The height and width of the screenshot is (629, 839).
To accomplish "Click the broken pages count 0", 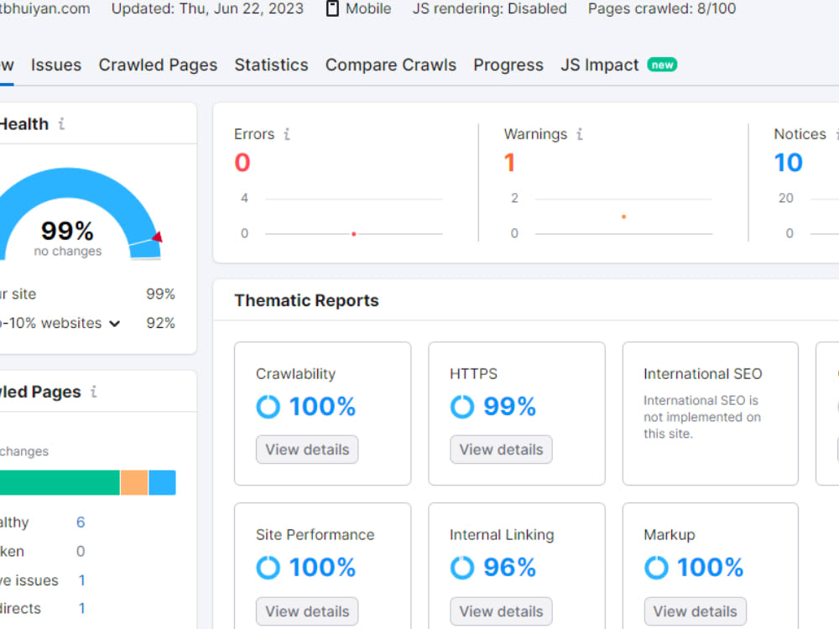I will [x=81, y=552].
